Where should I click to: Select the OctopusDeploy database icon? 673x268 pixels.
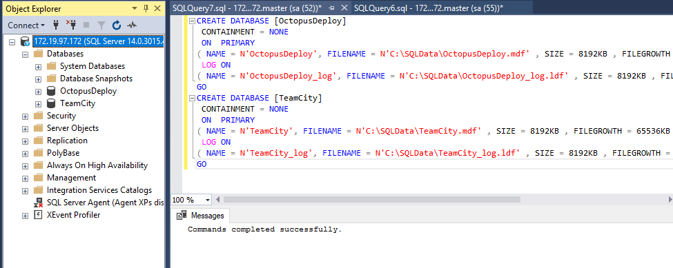coord(51,91)
